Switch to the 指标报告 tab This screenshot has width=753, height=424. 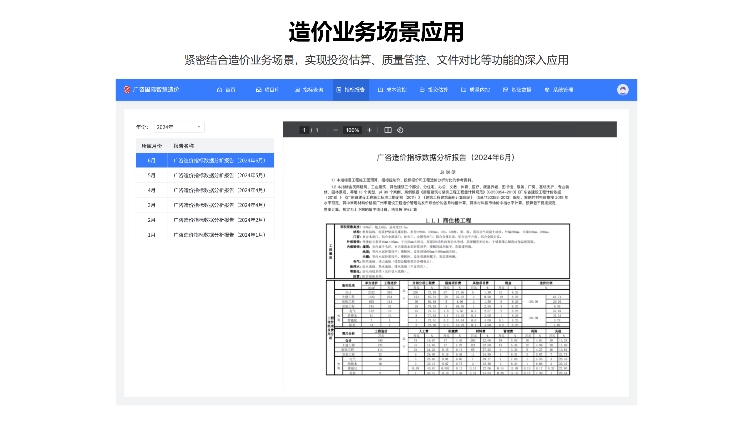click(351, 90)
